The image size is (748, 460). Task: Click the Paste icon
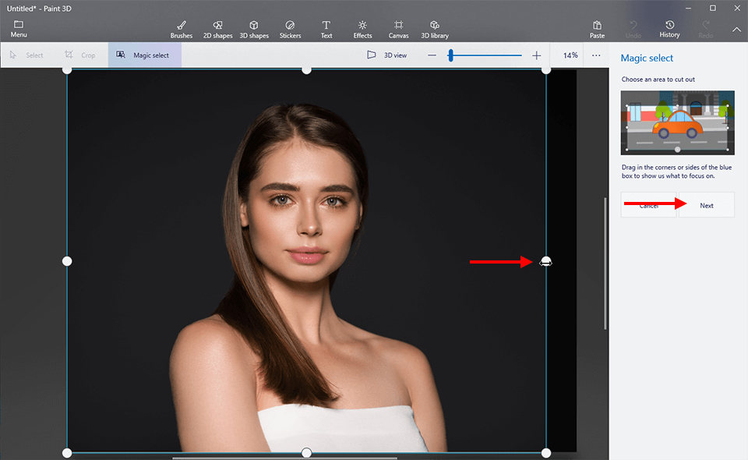click(597, 30)
